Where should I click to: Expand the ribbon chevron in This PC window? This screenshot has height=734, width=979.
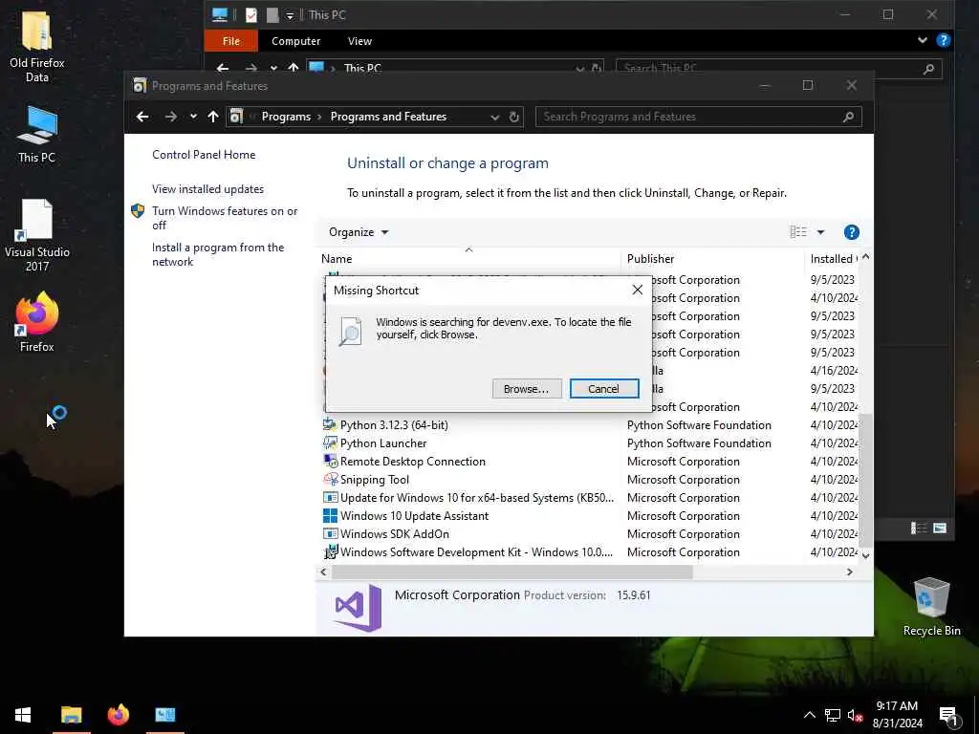click(x=923, y=40)
